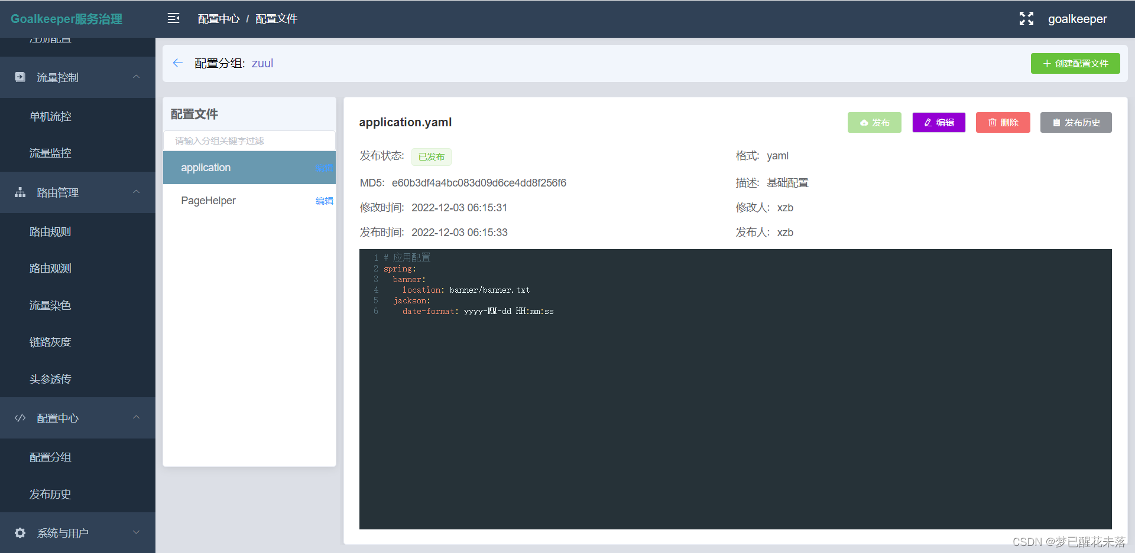The height and width of the screenshot is (553, 1135).
Task: Click the 已发布 status tag
Action: point(432,156)
